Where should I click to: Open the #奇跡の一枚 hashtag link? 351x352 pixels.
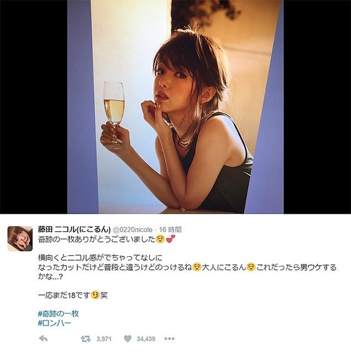point(58,313)
